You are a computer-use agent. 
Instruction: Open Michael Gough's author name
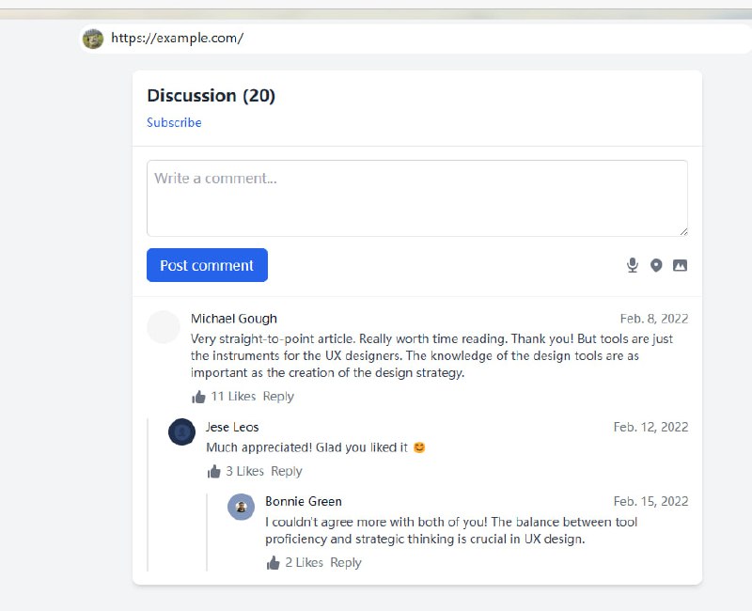point(234,319)
